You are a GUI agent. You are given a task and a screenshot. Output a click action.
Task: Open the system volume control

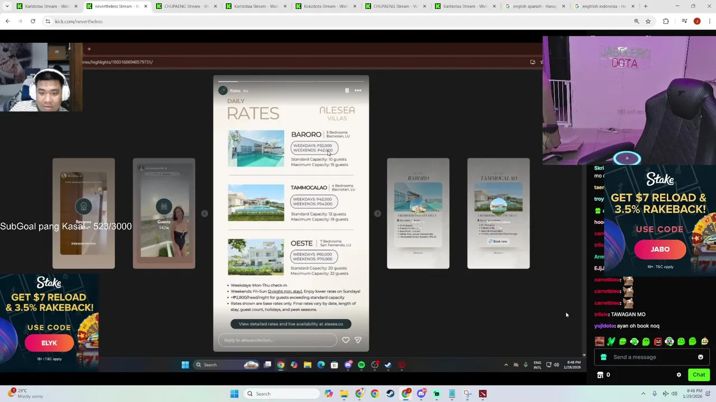click(x=674, y=394)
